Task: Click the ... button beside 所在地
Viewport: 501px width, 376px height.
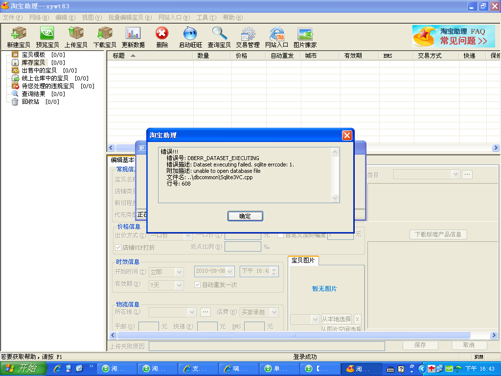Action: (205, 312)
